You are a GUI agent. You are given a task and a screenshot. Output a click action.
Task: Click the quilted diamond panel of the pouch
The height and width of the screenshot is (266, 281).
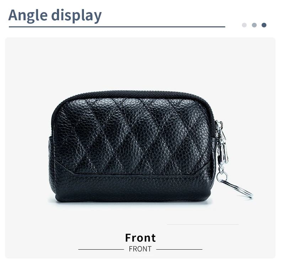pyautogui.click(x=132, y=136)
